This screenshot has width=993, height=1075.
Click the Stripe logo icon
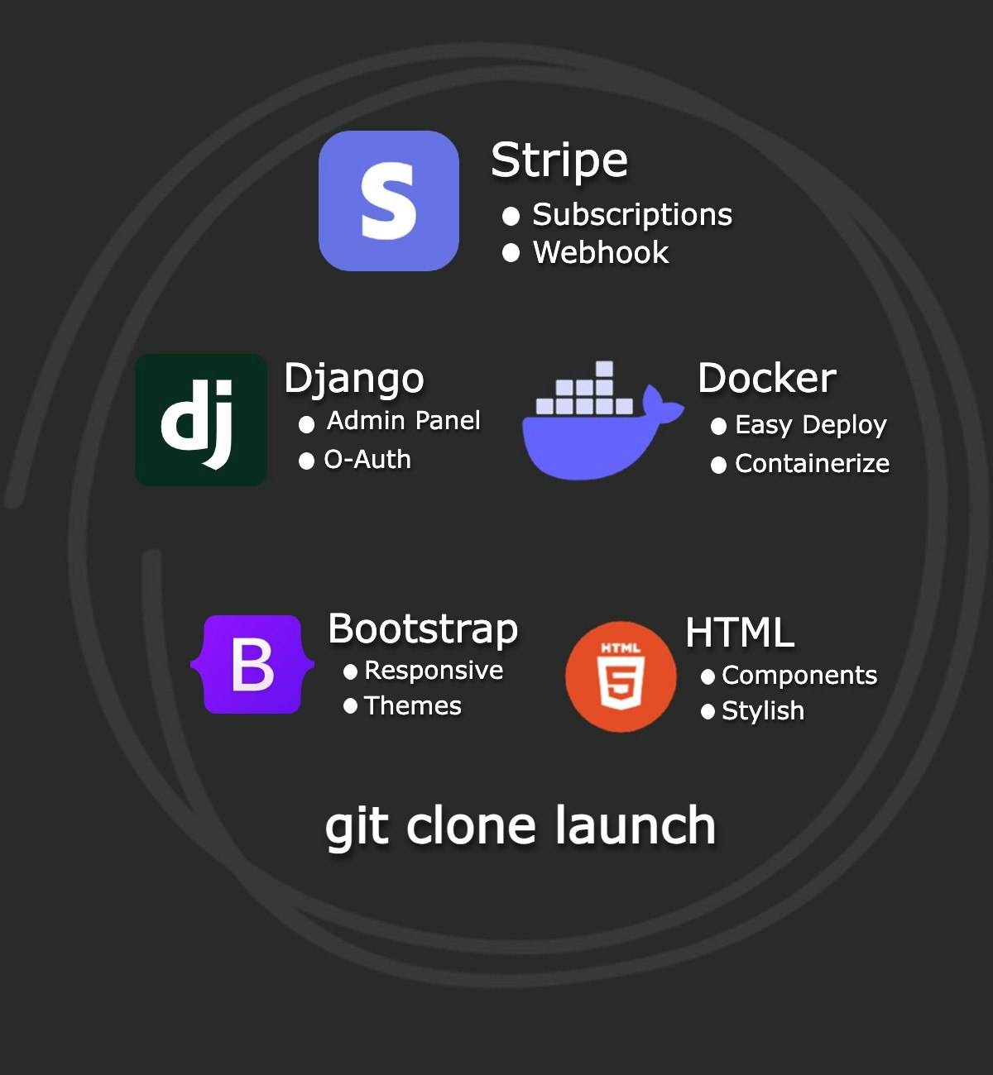pos(389,201)
